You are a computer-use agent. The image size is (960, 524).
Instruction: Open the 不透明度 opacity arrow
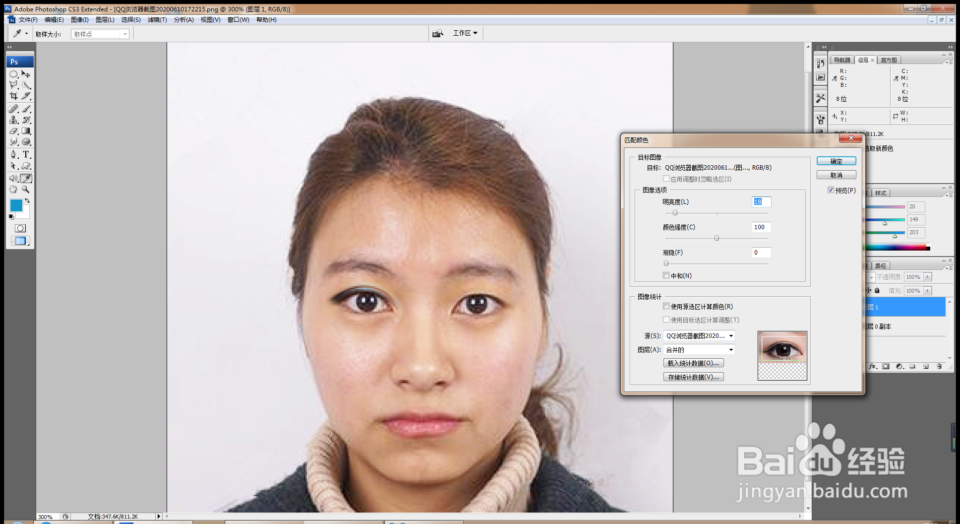click(928, 277)
